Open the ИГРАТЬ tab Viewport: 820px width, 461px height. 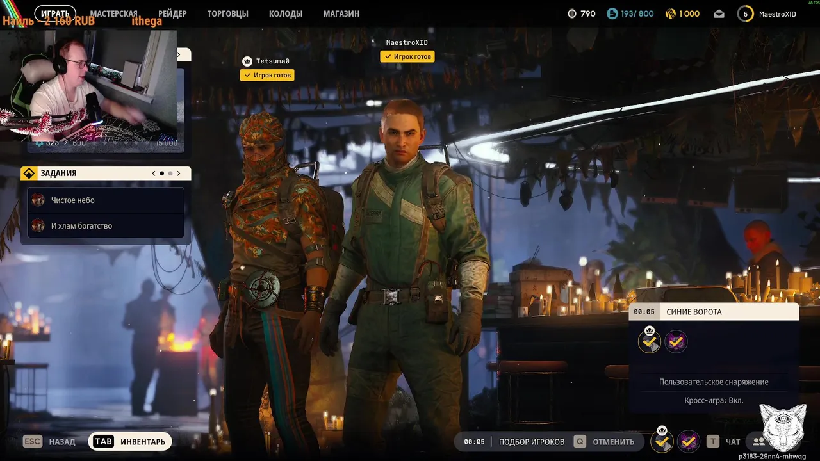[55, 13]
